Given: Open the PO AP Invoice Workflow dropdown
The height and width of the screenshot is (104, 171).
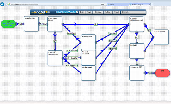Looking at the screenshot, I should [x=67, y=12].
